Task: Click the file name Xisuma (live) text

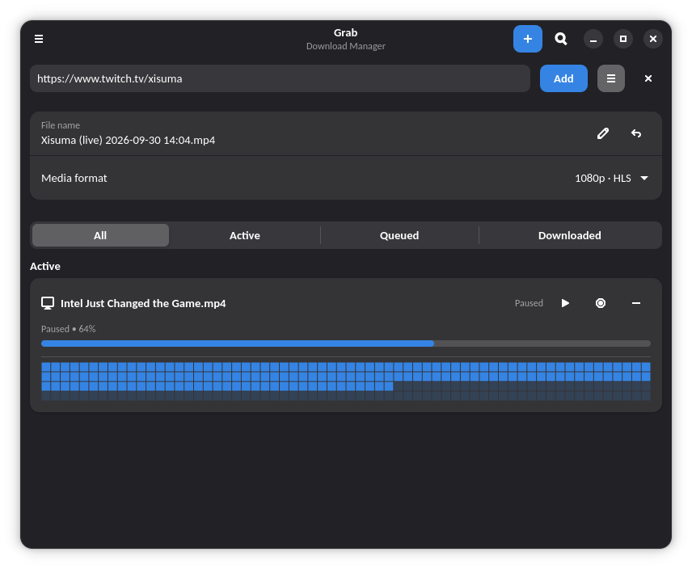Action: (128, 141)
